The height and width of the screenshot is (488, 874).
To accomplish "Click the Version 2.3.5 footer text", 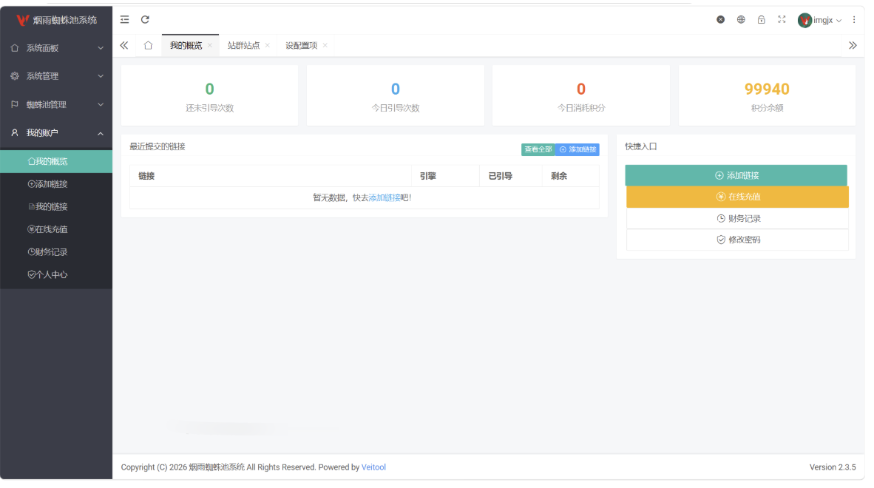I will [833, 467].
